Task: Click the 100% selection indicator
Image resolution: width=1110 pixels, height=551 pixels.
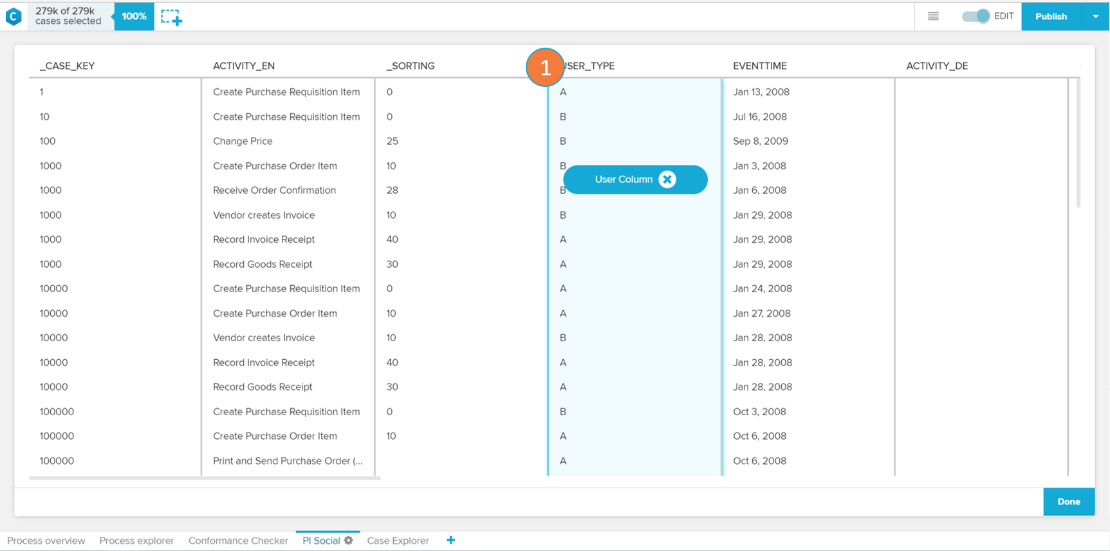Action: click(x=134, y=17)
